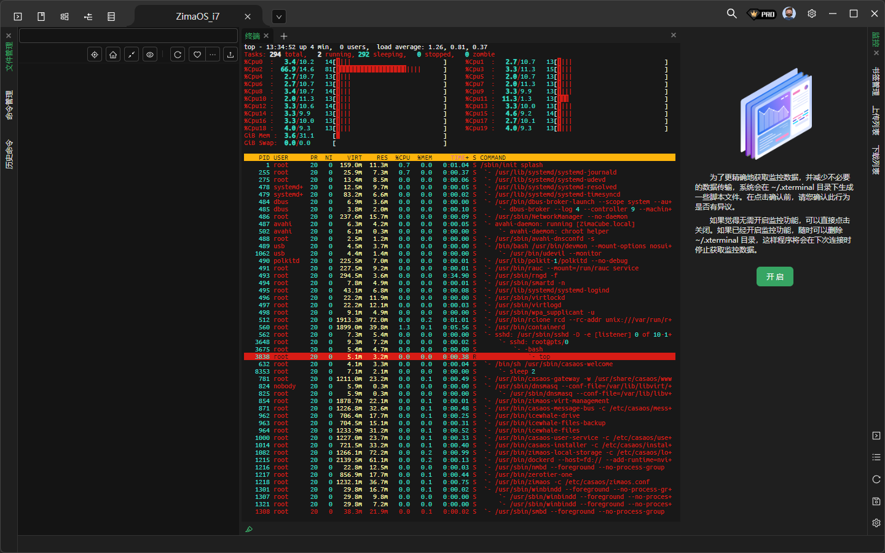Open the 上传列表 right sidebar tab
885x553 pixels.
pyautogui.click(x=876, y=120)
